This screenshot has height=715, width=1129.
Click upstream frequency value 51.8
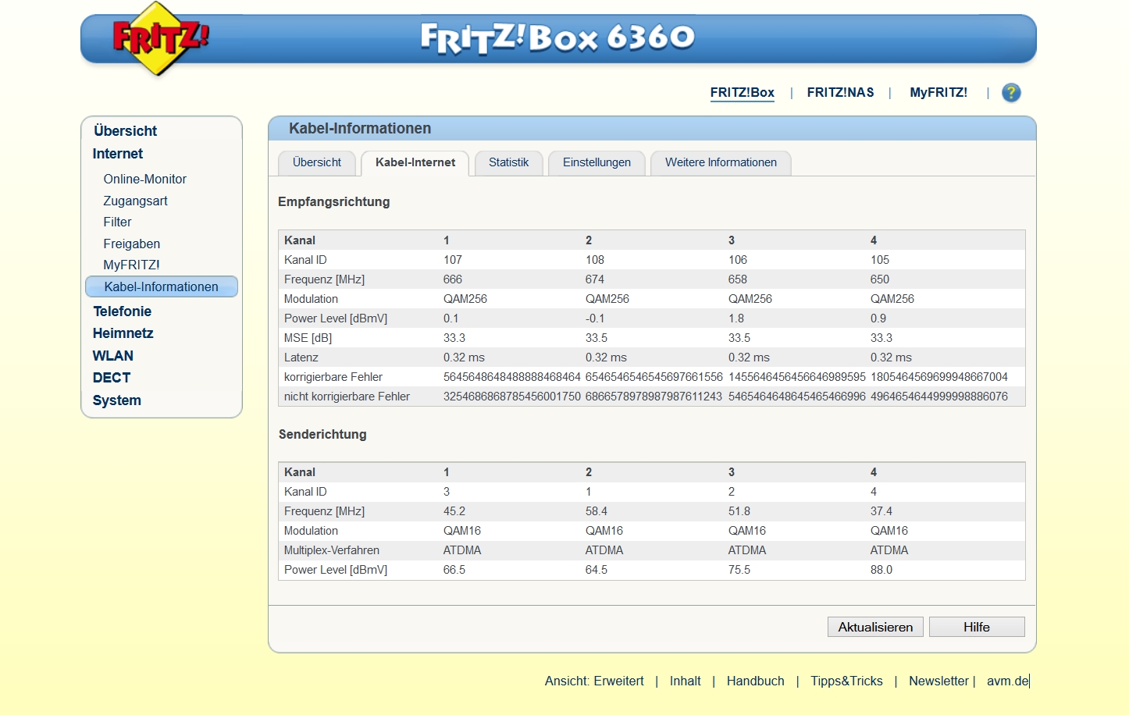[739, 511]
